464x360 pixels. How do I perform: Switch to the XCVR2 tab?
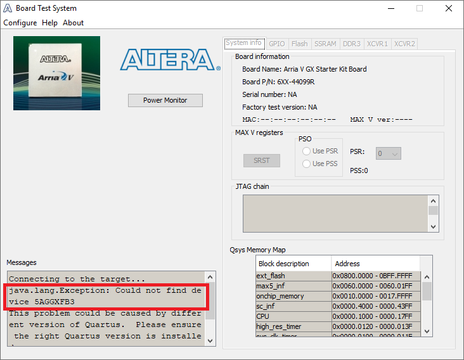tap(404, 44)
